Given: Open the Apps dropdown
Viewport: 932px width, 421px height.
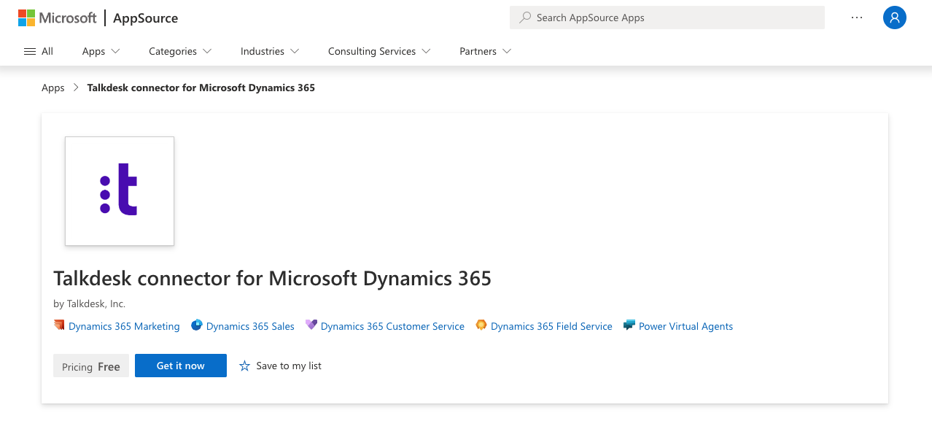Looking at the screenshot, I should click(100, 51).
